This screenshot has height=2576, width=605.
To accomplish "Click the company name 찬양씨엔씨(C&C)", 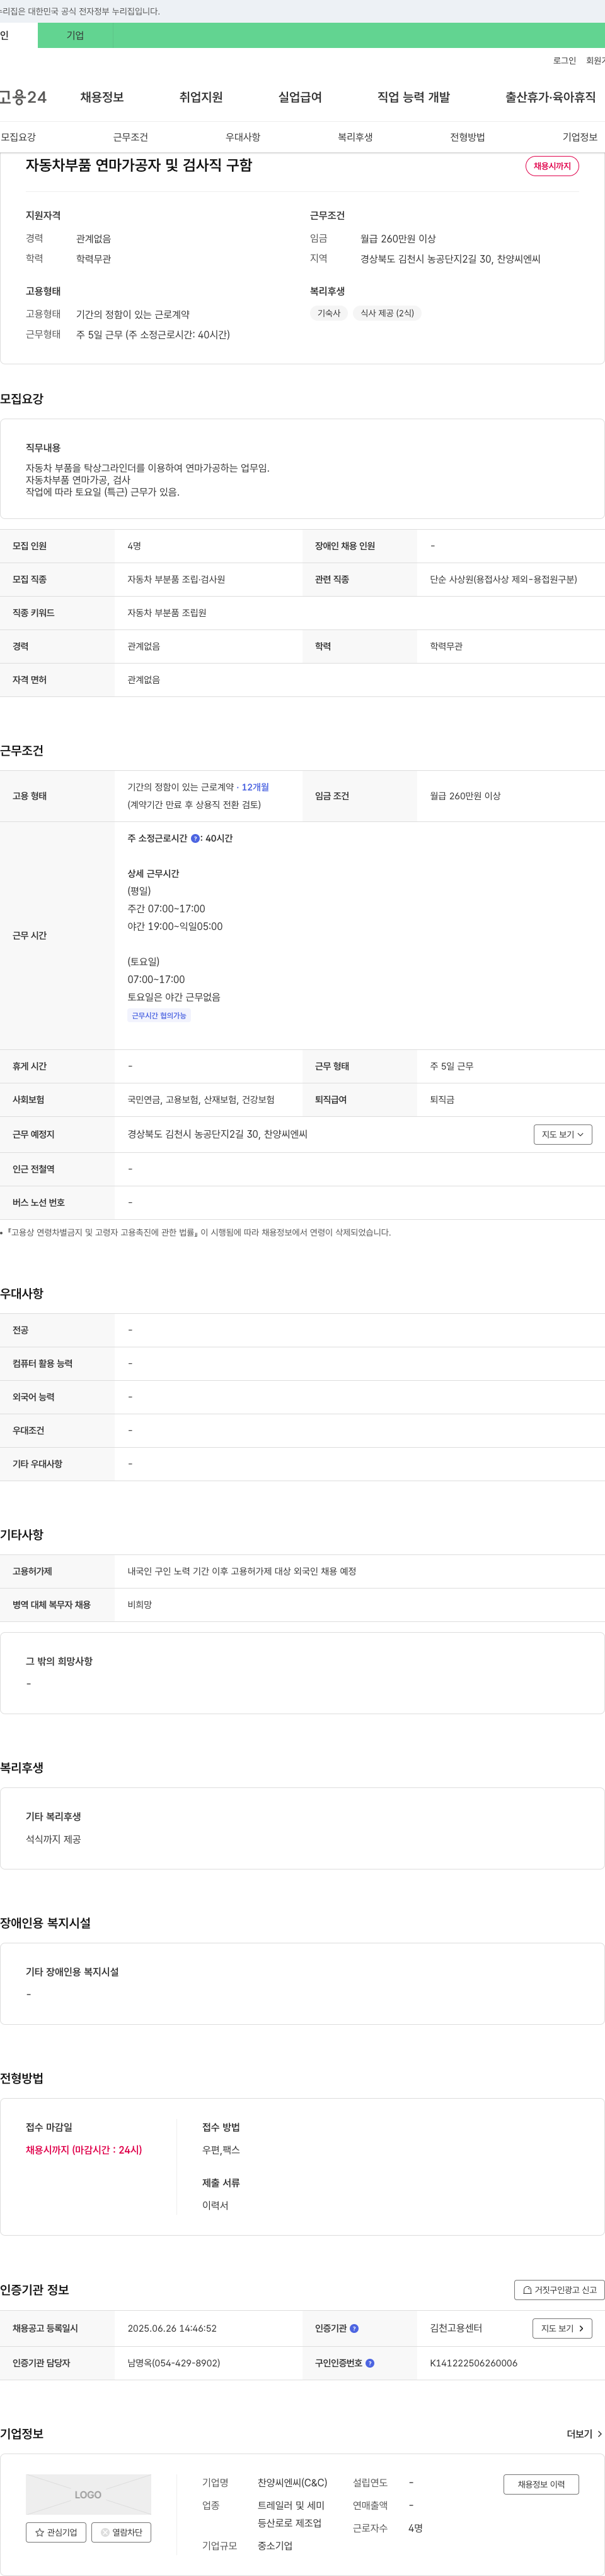I will click(292, 2482).
